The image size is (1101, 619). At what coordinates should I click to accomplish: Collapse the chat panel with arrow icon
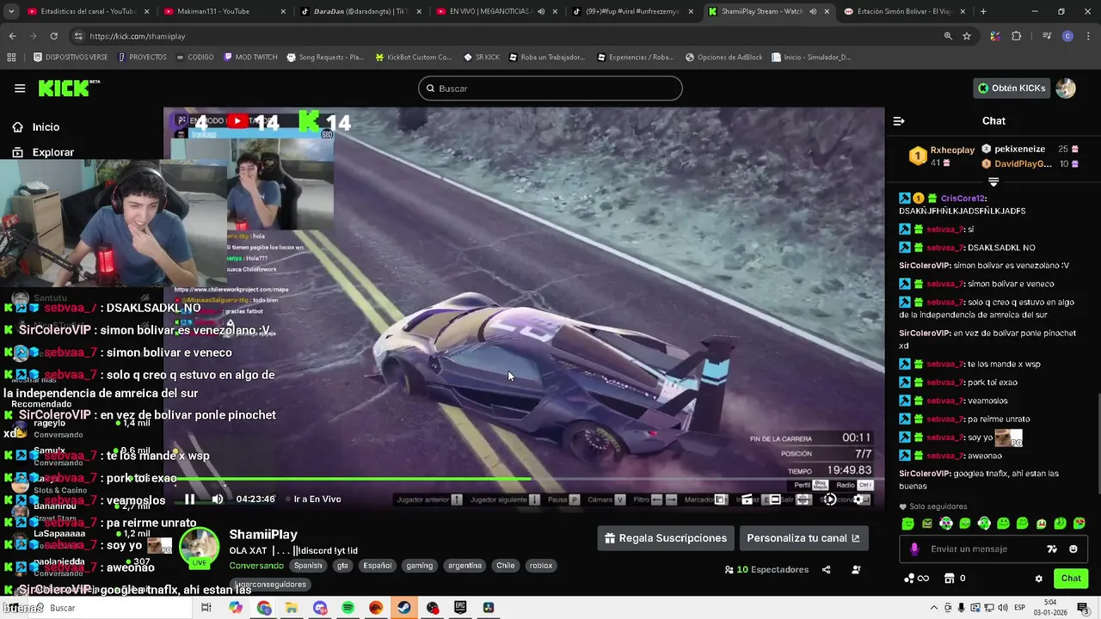pyautogui.click(x=899, y=121)
